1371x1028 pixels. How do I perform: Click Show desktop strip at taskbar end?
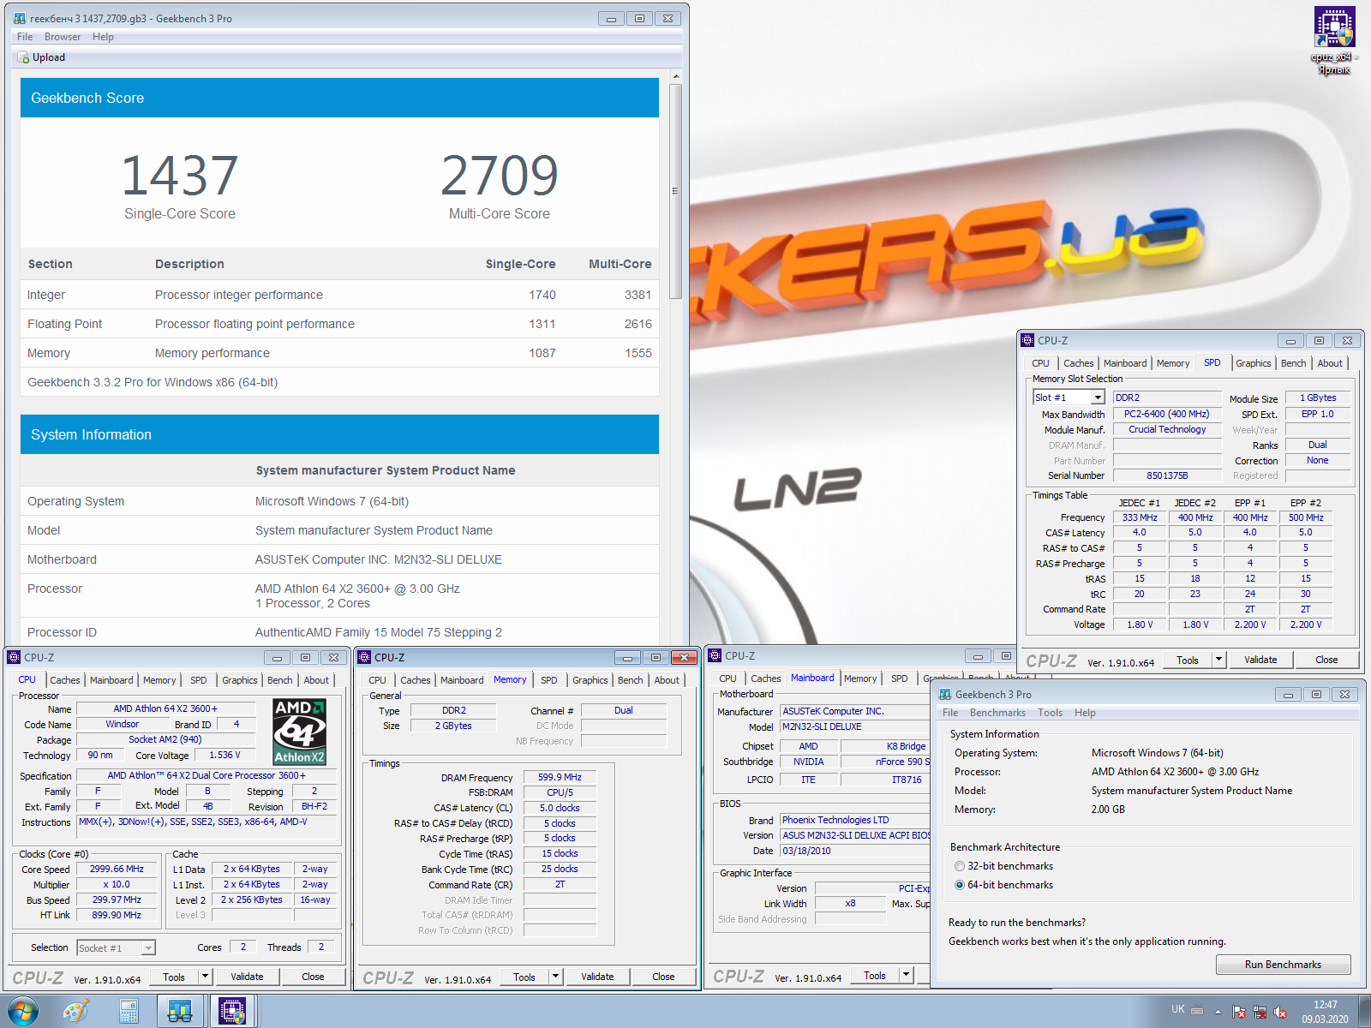1364,1012
